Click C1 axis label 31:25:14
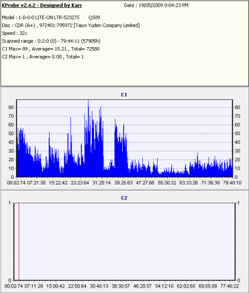 point(102,183)
